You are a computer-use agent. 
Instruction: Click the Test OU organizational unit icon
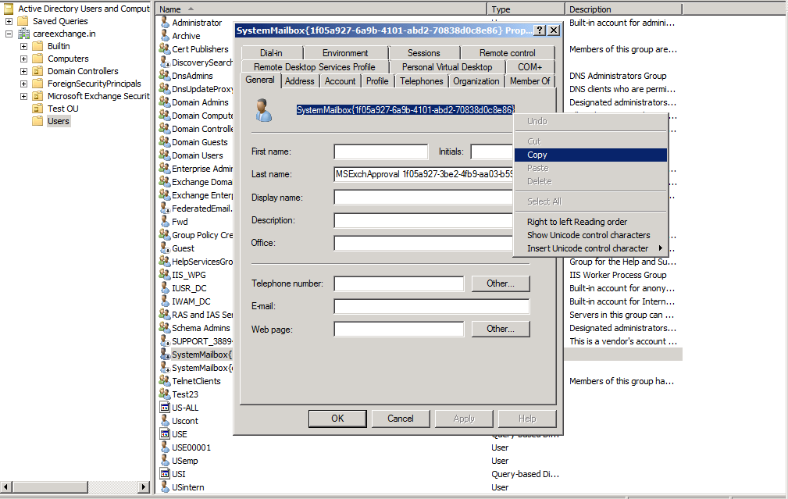[x=37, y=109]
